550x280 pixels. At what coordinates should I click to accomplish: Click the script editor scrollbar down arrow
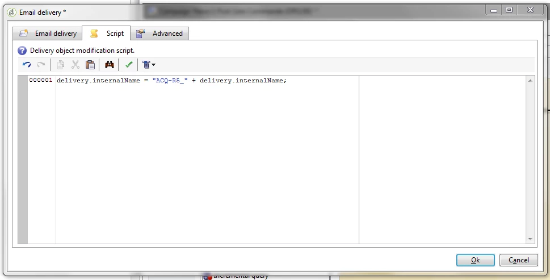(530, 239)
